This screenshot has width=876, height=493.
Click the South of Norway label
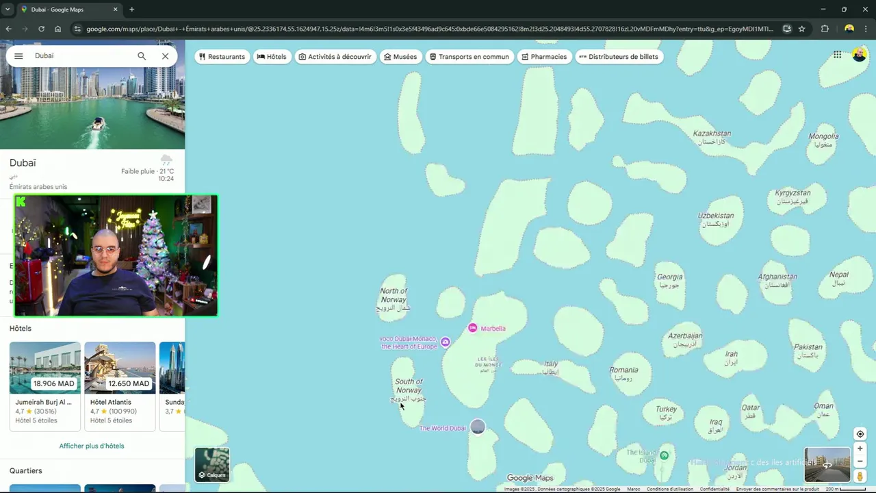click(409, 390)
